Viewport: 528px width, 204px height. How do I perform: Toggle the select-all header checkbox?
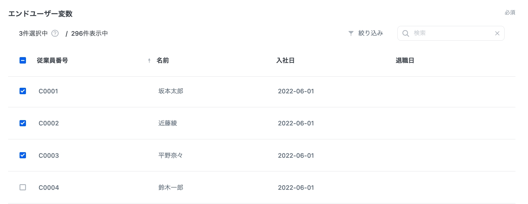23,60
